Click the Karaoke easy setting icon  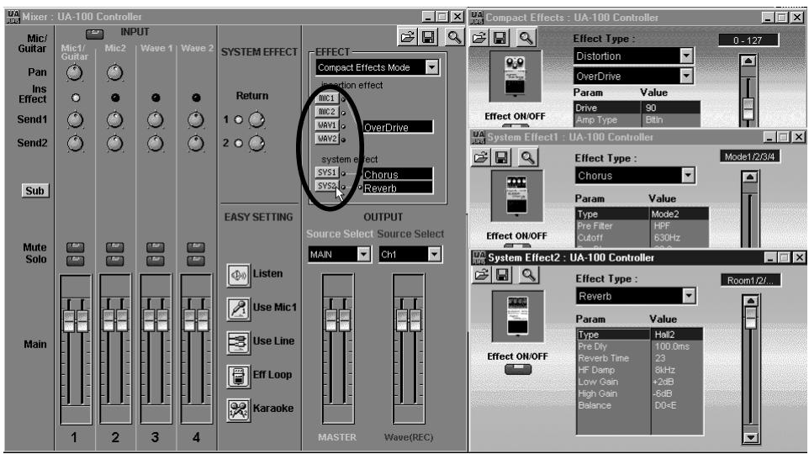238,410
